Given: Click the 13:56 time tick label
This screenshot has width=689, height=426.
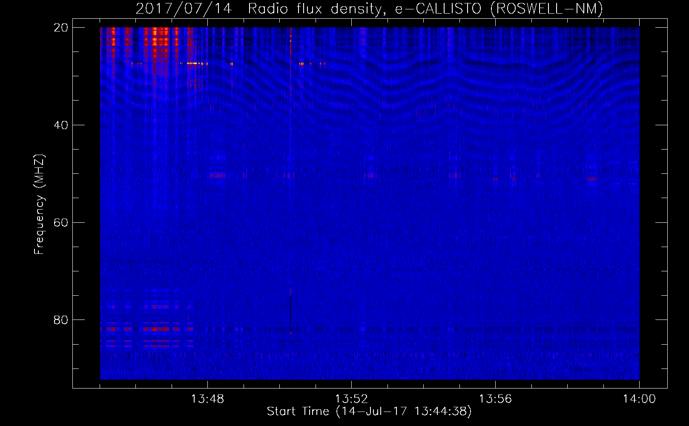Looking at the screenshot, I should (495, 399).
